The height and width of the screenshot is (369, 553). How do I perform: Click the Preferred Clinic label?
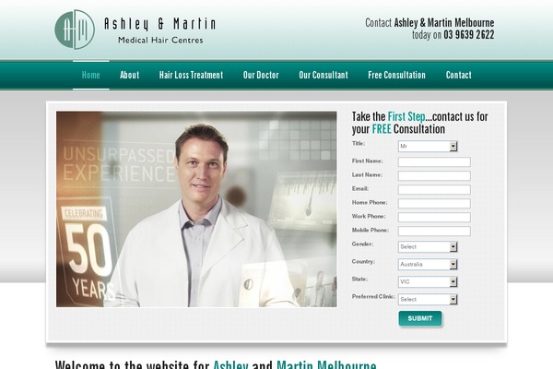point(373,297)
